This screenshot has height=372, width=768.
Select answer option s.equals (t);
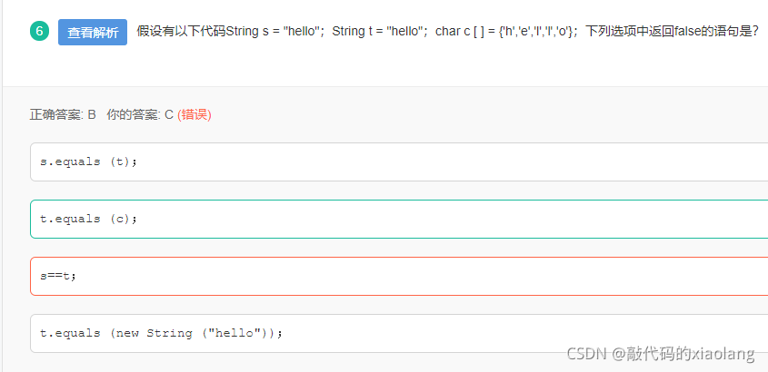coord(399,162)
